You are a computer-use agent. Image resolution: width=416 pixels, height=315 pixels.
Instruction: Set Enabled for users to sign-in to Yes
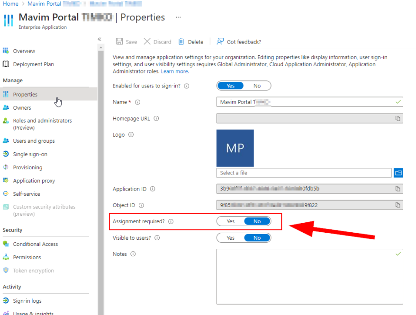click(x=230, y=86)
